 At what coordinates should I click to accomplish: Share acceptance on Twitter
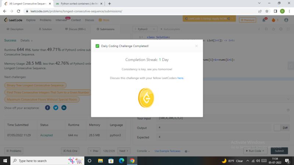point(56,108)
